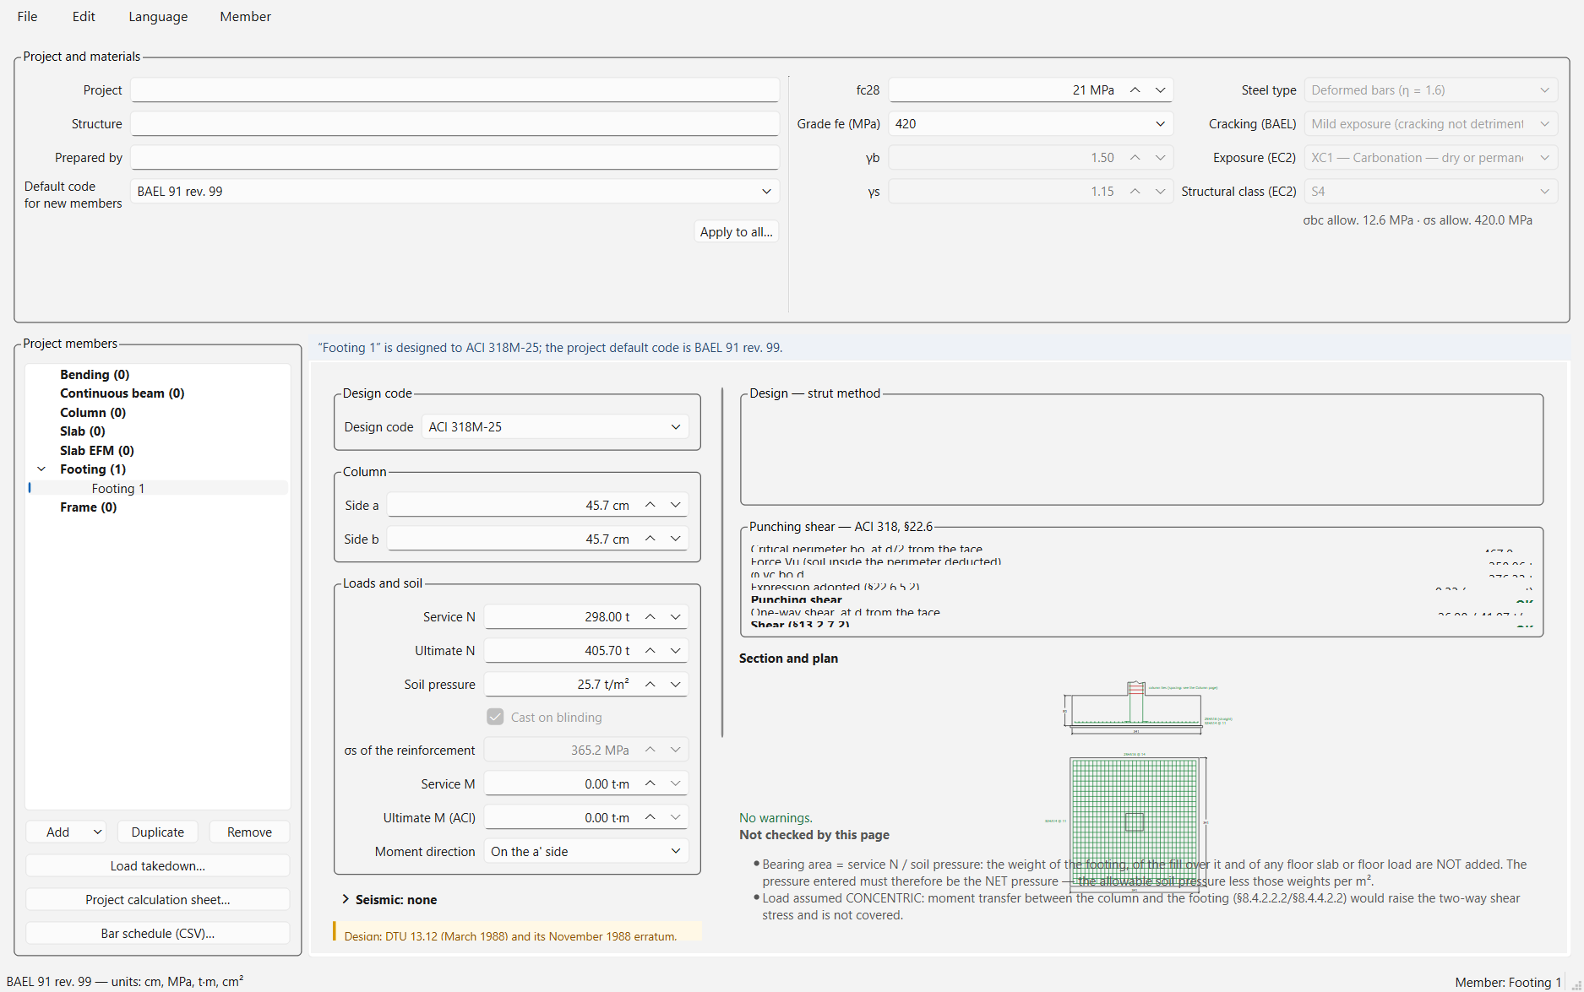Image resolution: width=1584 pixels, height=992 pixels.
Task: Open the Grade fe (MPa) dropdown
Action: click(1031, 124)
